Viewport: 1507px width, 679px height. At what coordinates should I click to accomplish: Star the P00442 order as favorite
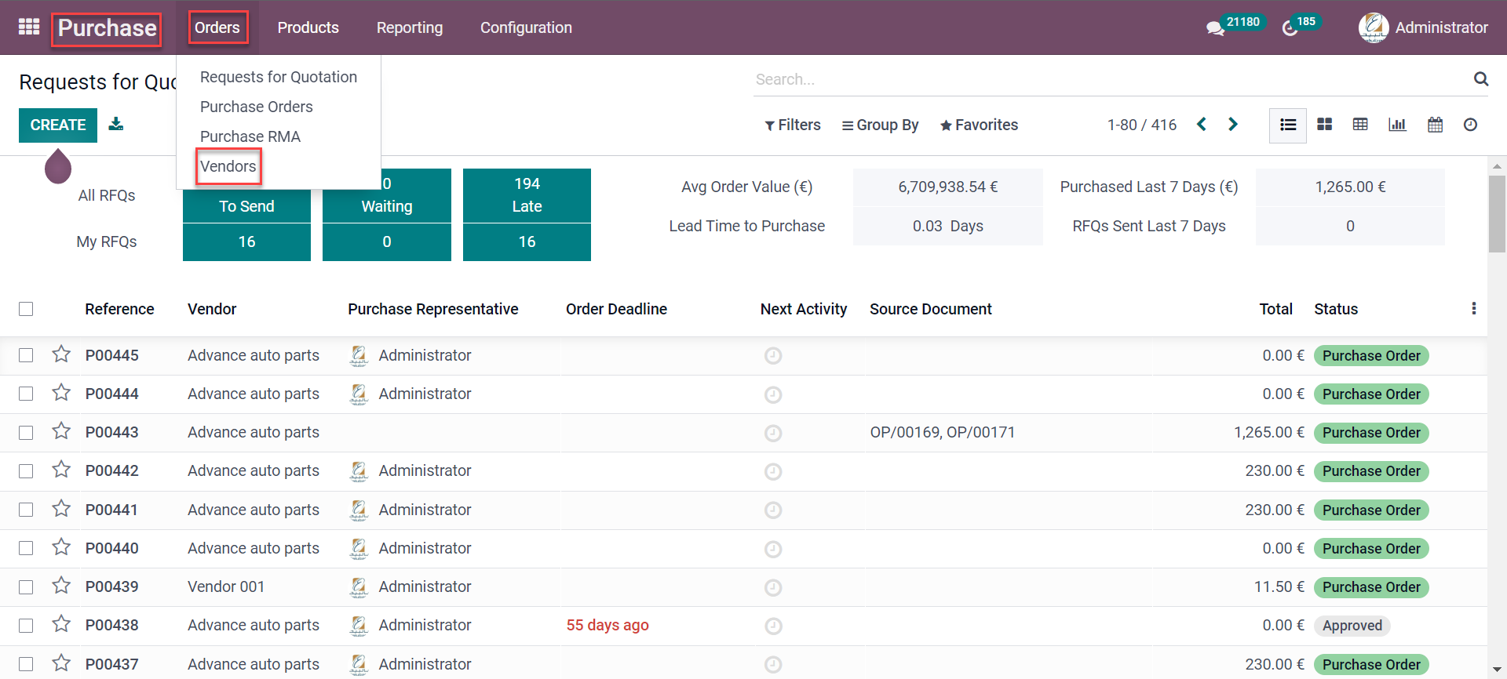point(61,470)
